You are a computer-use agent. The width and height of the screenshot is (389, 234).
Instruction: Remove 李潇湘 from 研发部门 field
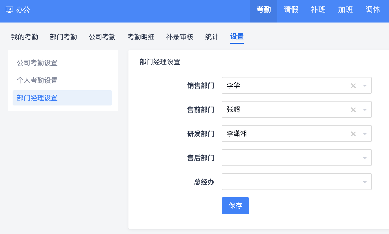tap(353, 134)
